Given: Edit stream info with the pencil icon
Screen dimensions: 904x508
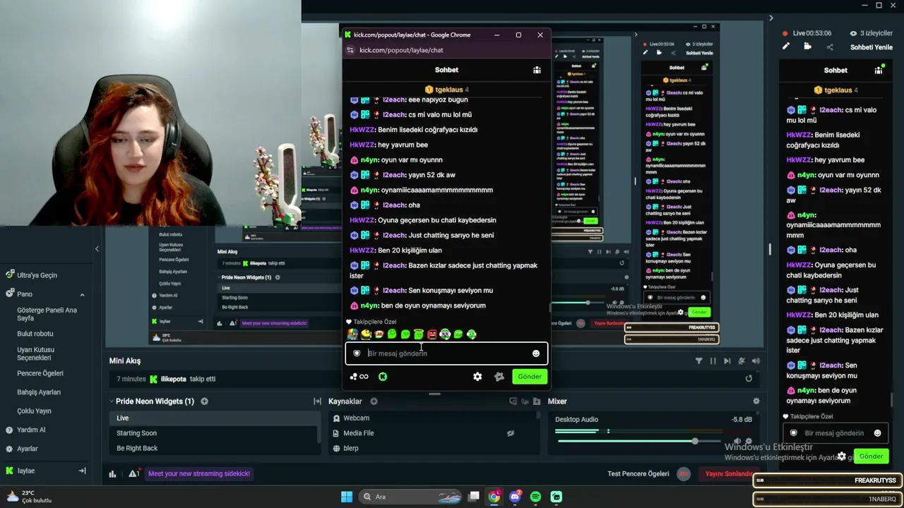Looking at the screenshot, I should pos(785,47).
